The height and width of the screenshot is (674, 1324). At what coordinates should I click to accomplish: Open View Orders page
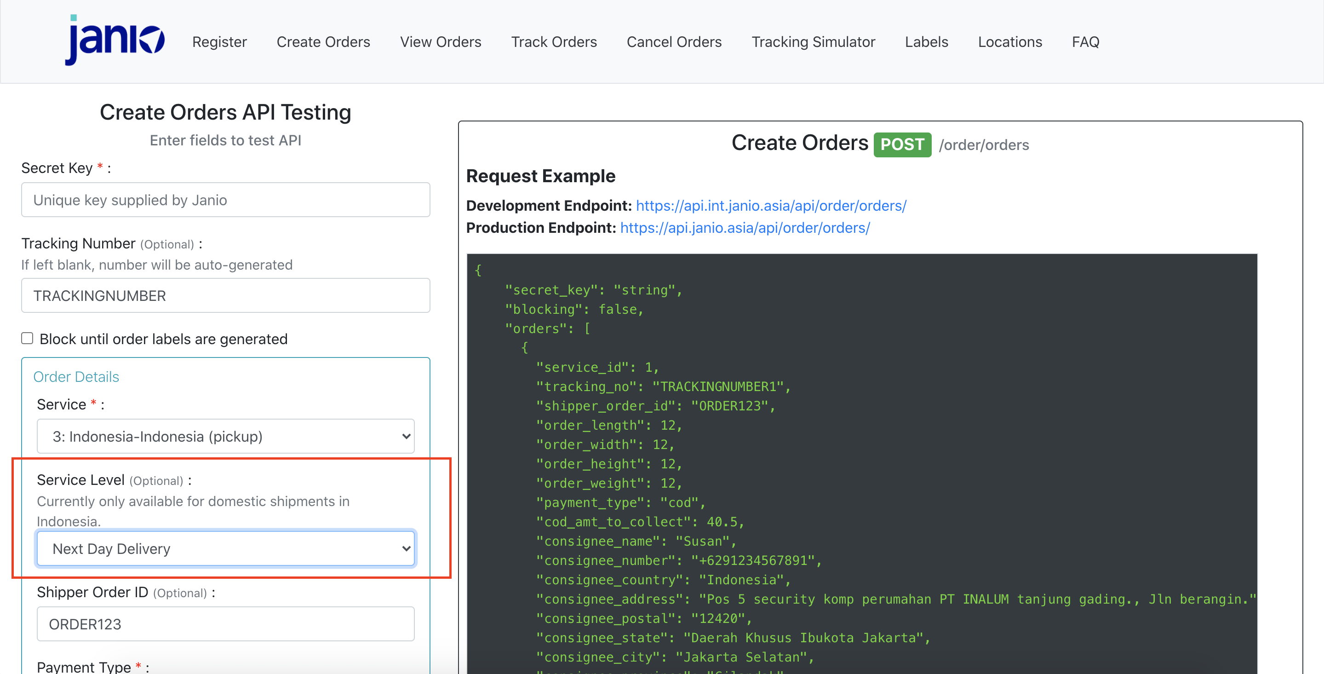click(x=441, y=42)
